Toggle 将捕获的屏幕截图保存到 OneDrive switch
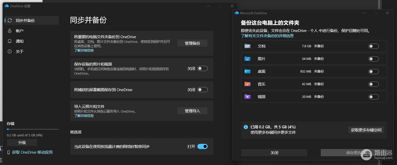 [203, 90]
